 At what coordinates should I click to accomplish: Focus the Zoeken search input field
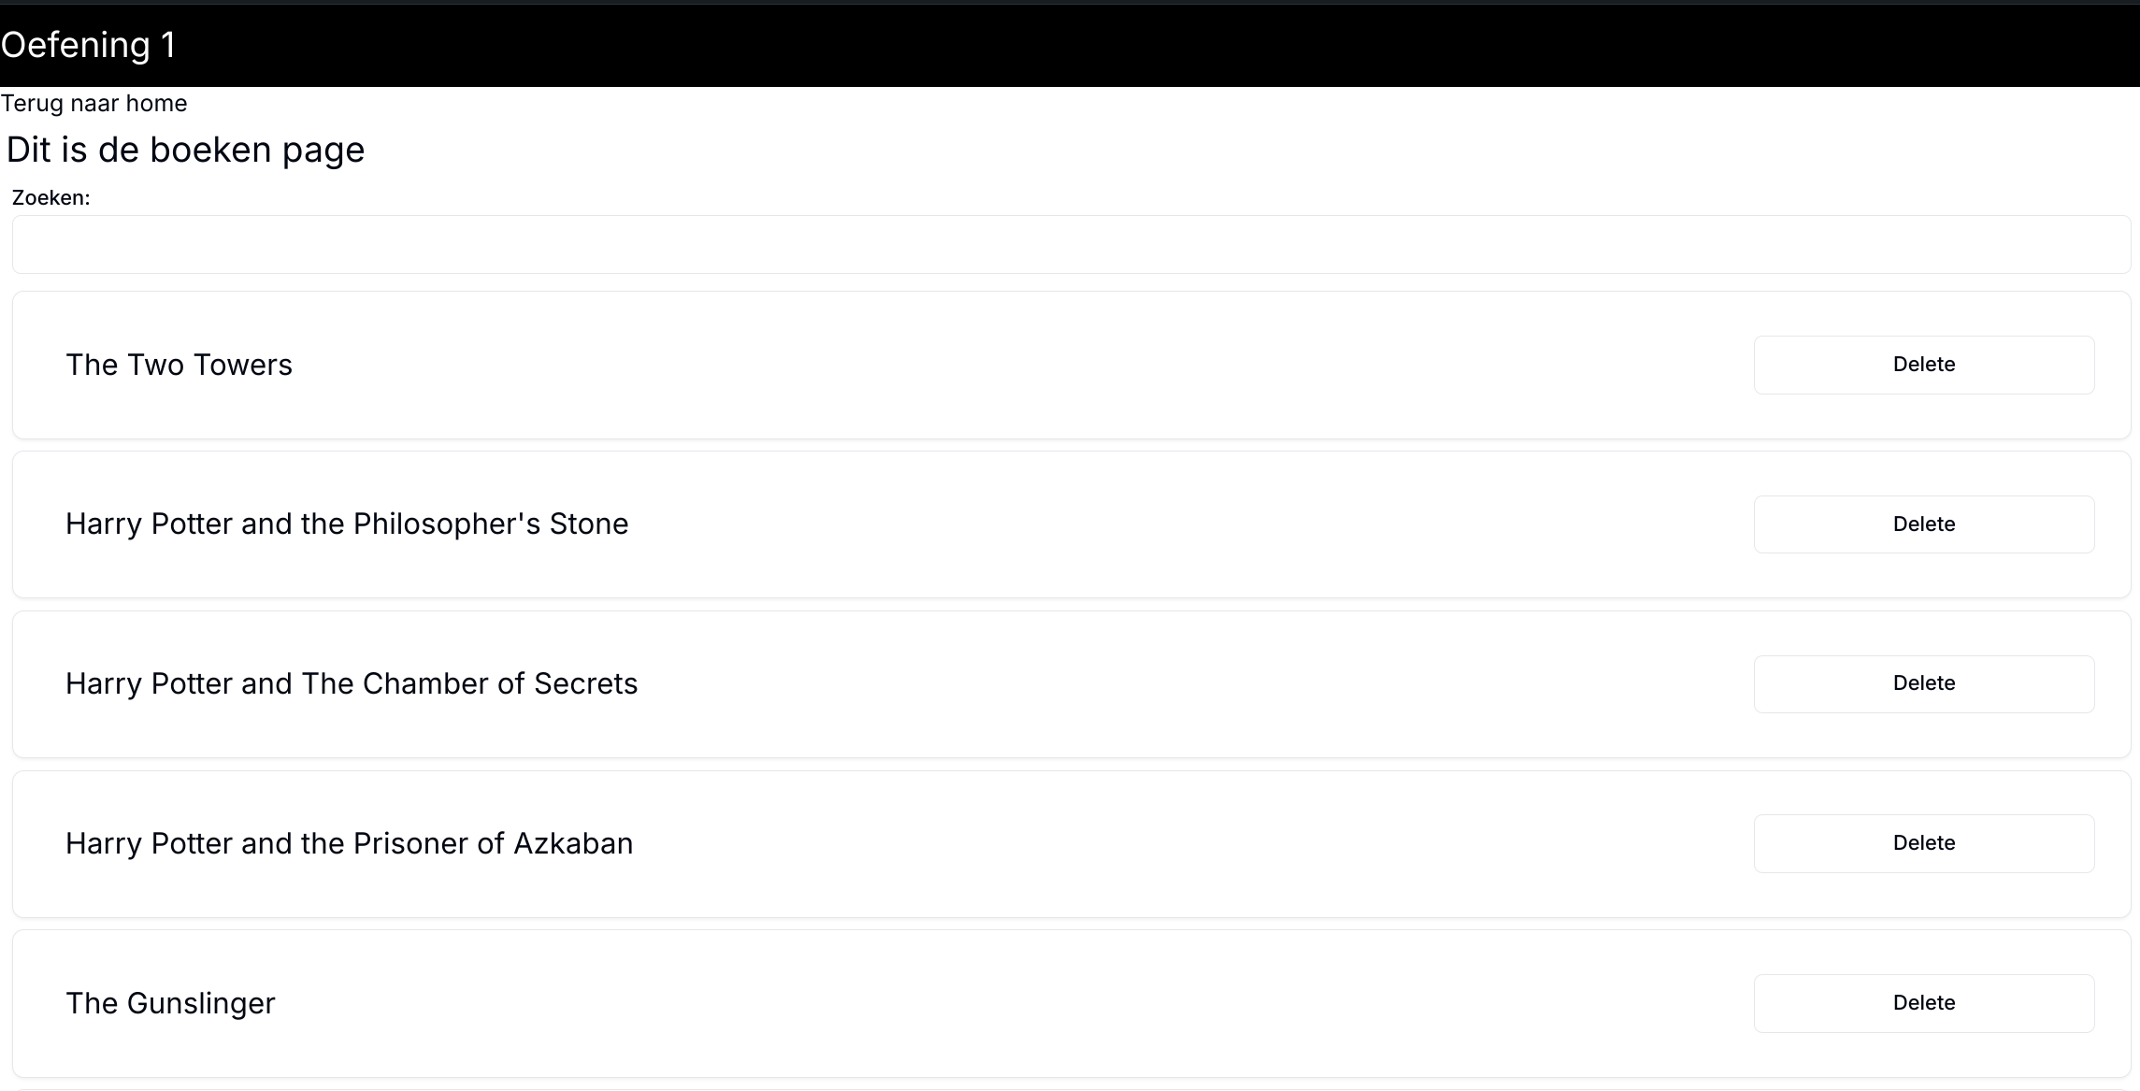(1070, 245)
